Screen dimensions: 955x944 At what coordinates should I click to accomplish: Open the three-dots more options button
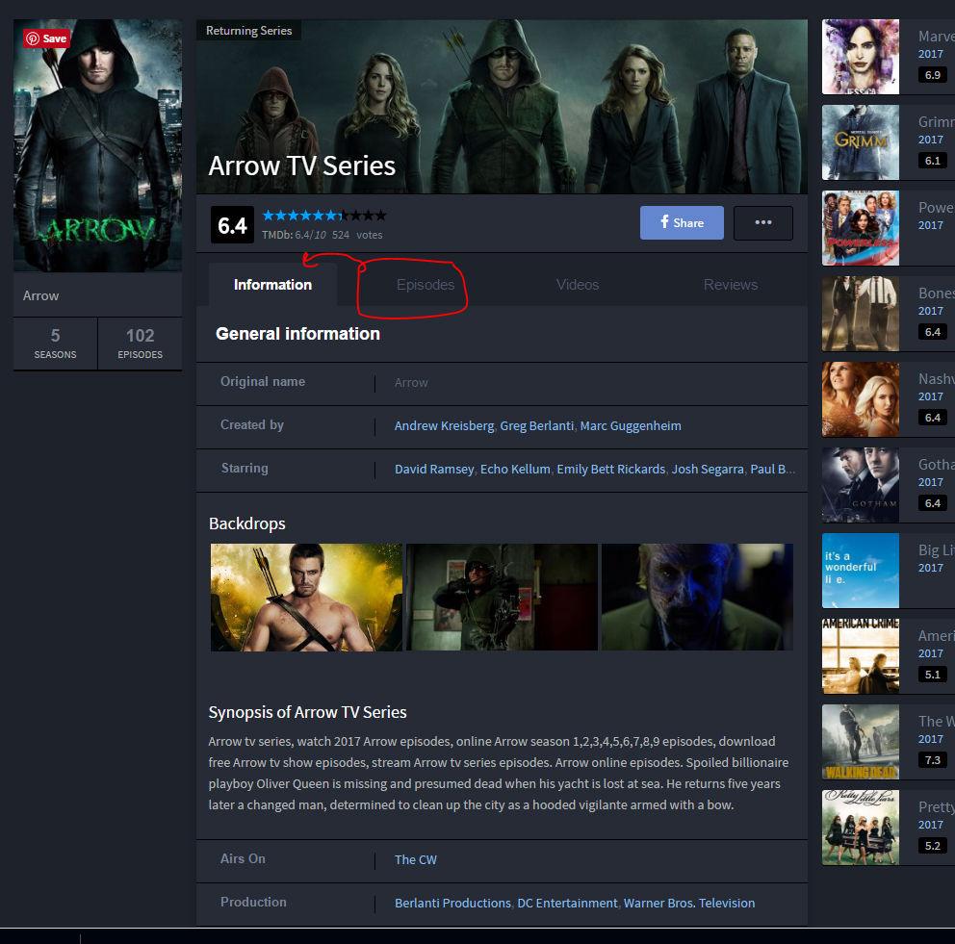(x=763, y=222)
